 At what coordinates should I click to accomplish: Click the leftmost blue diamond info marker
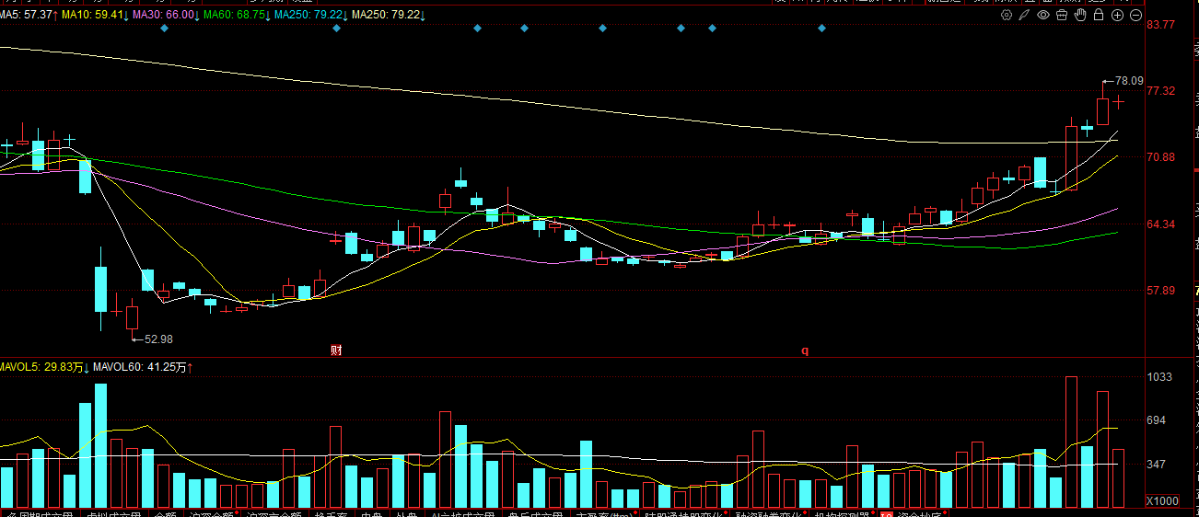164,29
